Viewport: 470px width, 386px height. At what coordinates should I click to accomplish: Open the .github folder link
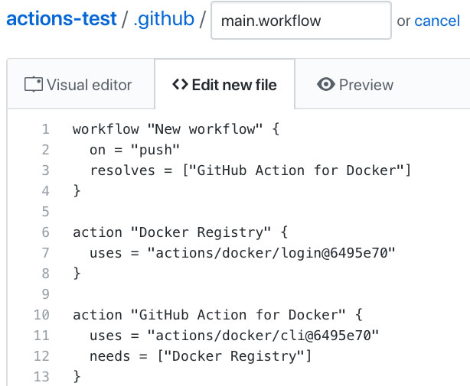tap(164, 20)
